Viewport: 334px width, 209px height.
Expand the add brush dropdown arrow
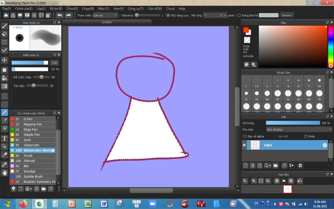click(x=31, y=189)
